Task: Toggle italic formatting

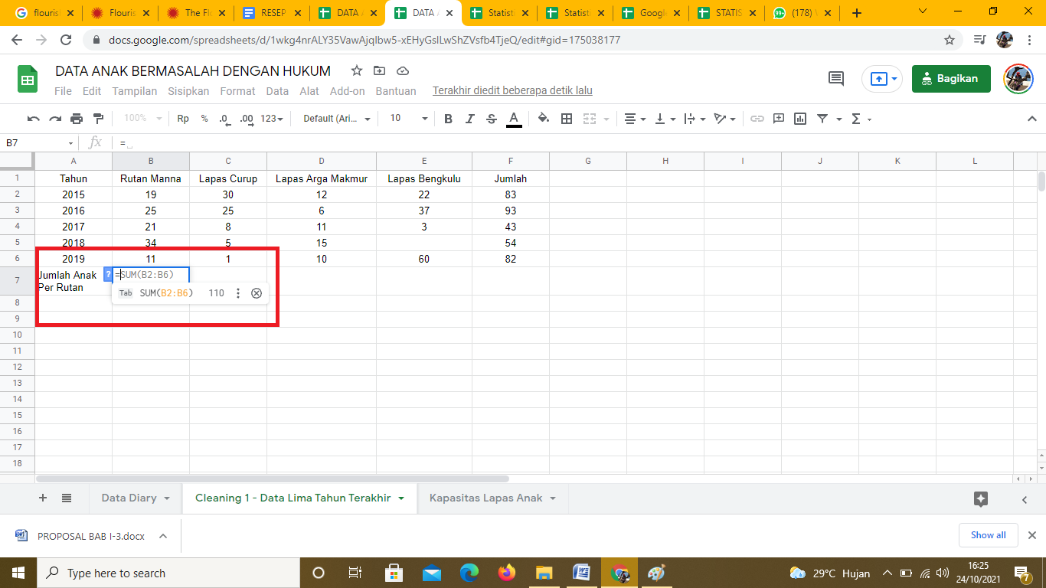Action: tap(470, 119)
